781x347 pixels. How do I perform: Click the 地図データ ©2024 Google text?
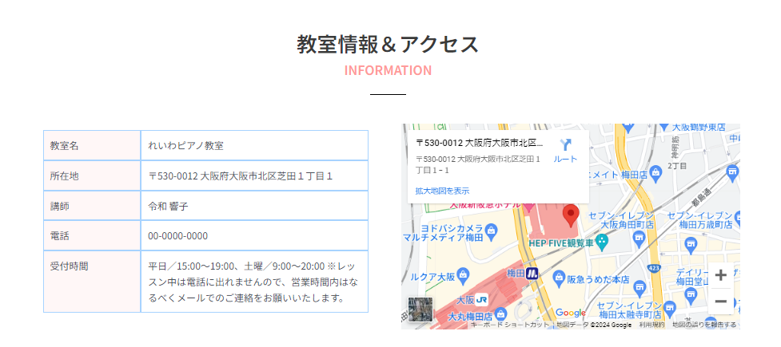point(594,325)
